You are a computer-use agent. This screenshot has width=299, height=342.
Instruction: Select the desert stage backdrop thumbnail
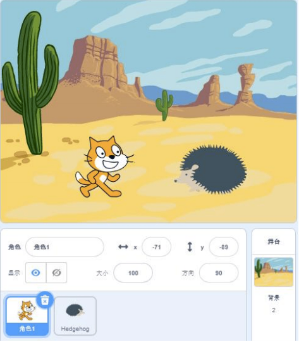tap(274, 272)
